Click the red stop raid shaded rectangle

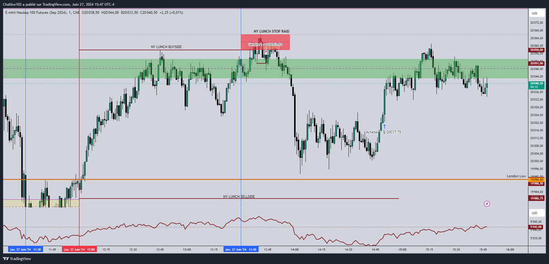click(x=265, y=42)
